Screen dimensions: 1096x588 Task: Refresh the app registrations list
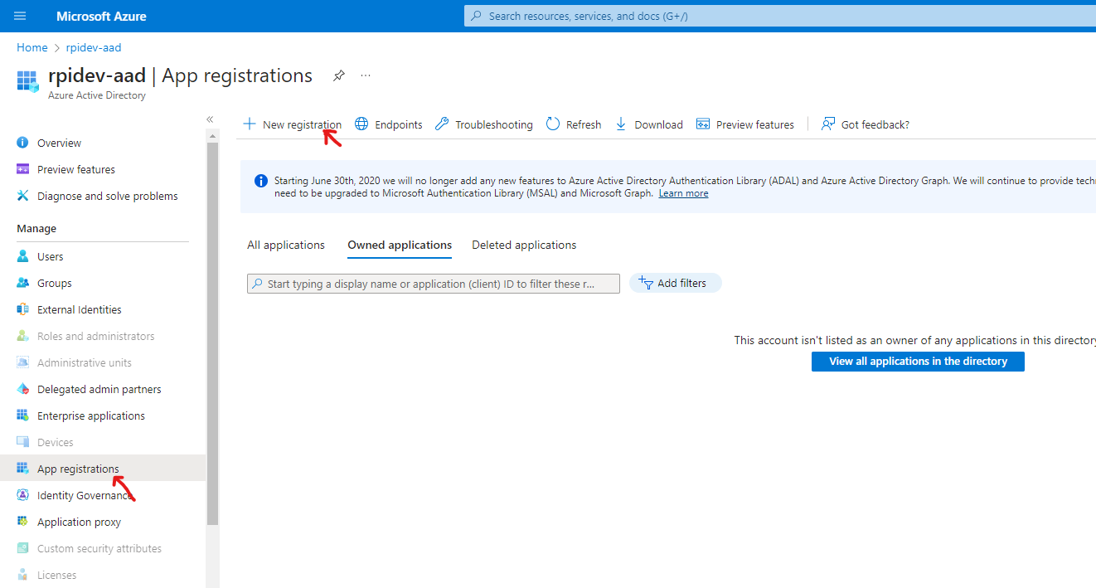[574, 124]
